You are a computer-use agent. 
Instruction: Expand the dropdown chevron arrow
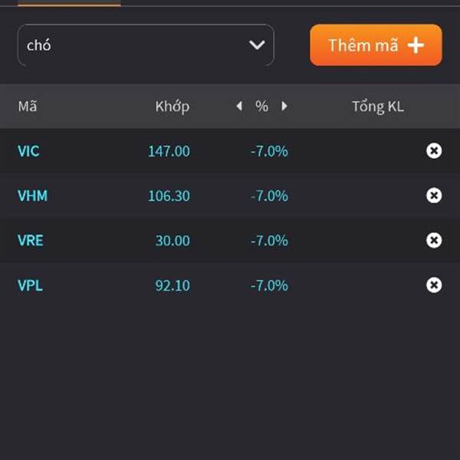(257, 45)
